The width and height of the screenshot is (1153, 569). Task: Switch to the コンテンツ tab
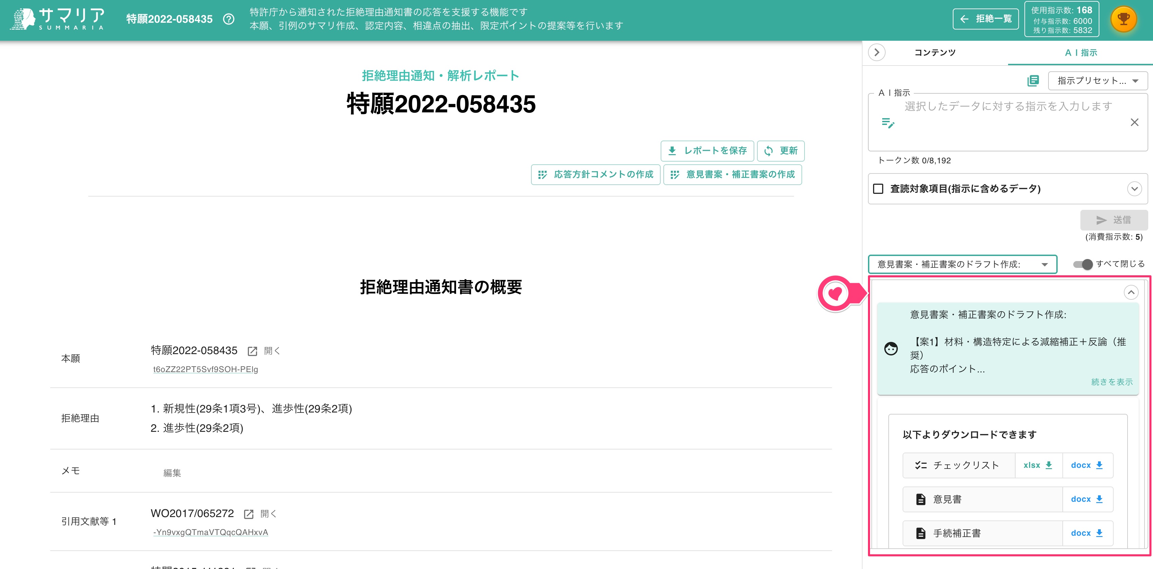click(x=935, y=52)
